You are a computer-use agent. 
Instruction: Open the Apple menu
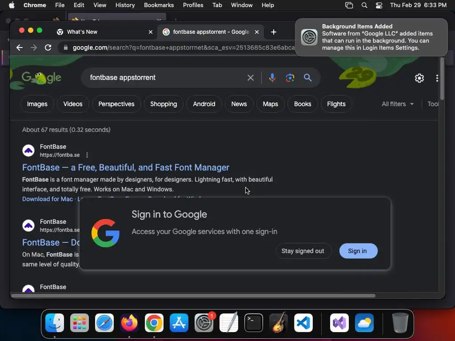[x=12, y=5]
